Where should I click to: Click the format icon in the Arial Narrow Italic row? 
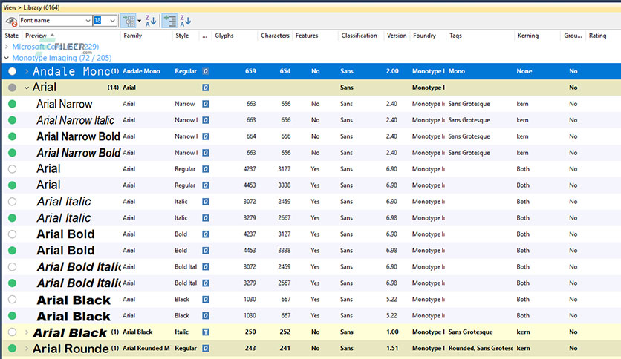point(206,120)
